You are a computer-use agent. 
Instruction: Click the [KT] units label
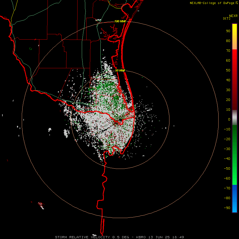coord(227,18)
